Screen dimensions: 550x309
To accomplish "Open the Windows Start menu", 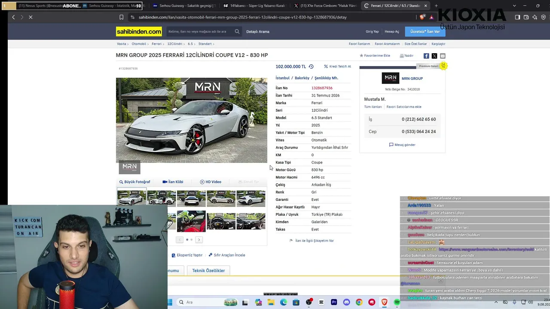I will (169, 303).
